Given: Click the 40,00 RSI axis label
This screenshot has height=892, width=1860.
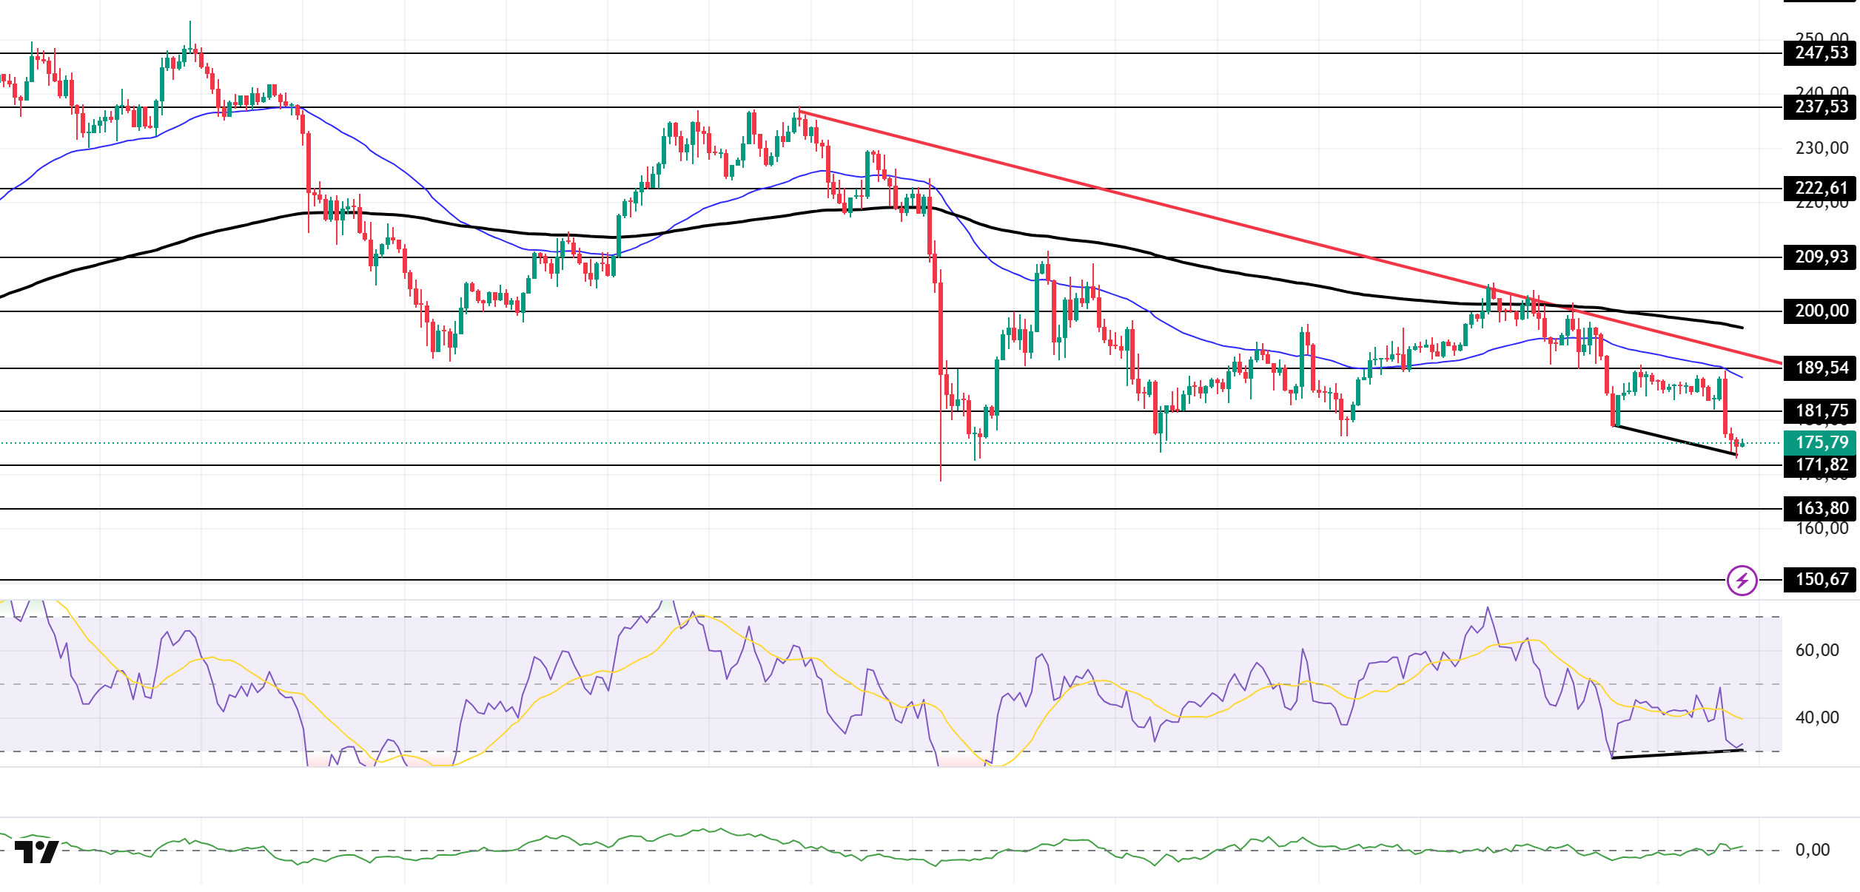Looking at the screenshot, I should pyautogui.click(x=1816, y=717).
